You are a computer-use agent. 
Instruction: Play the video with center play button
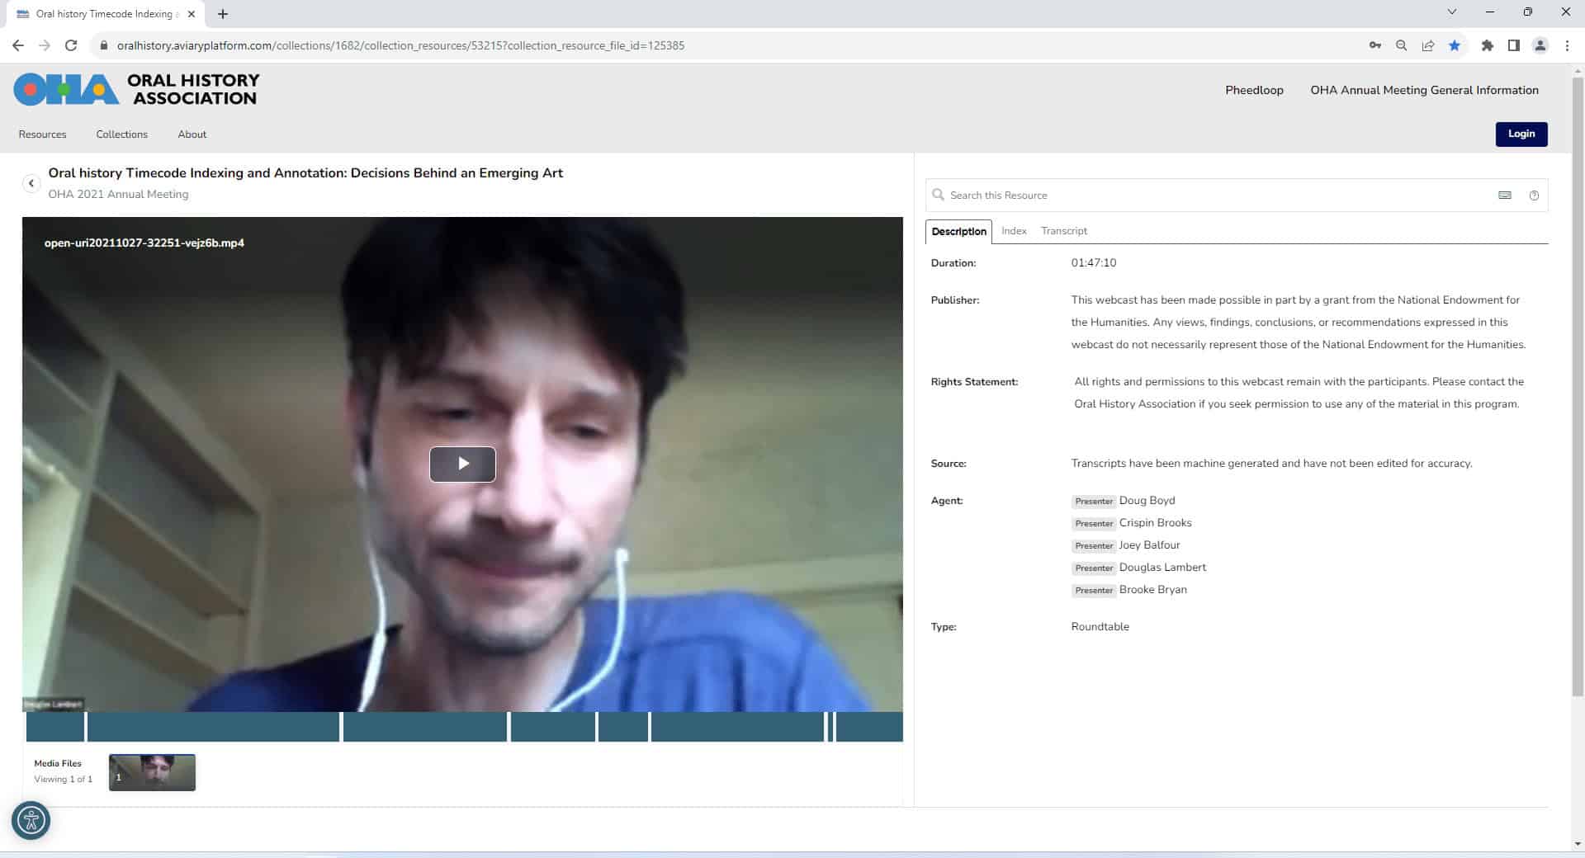pyautogui.click(x=462, y=464)
